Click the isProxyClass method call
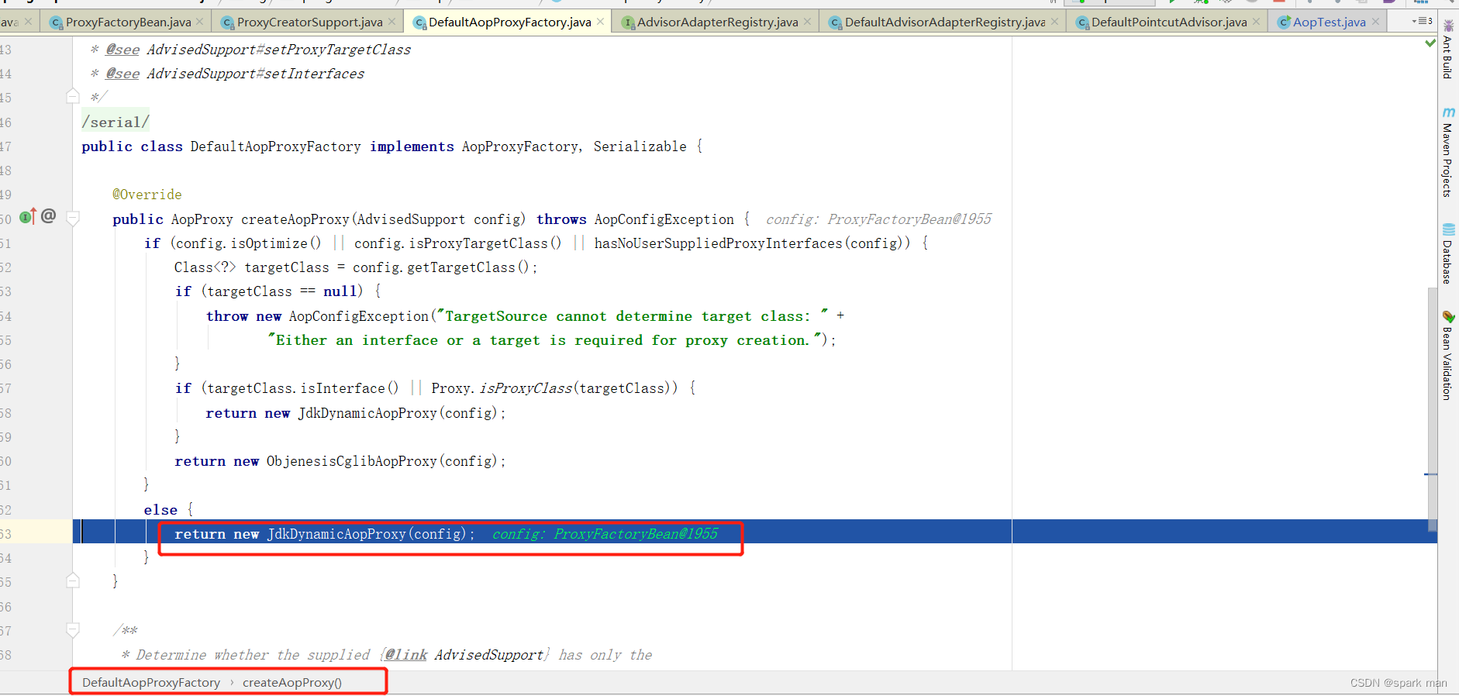The height and width of the screenshot is (696, 1459). [526, 388]
